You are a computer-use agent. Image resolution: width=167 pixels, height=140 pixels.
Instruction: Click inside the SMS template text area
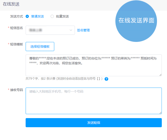pos(94,65)
